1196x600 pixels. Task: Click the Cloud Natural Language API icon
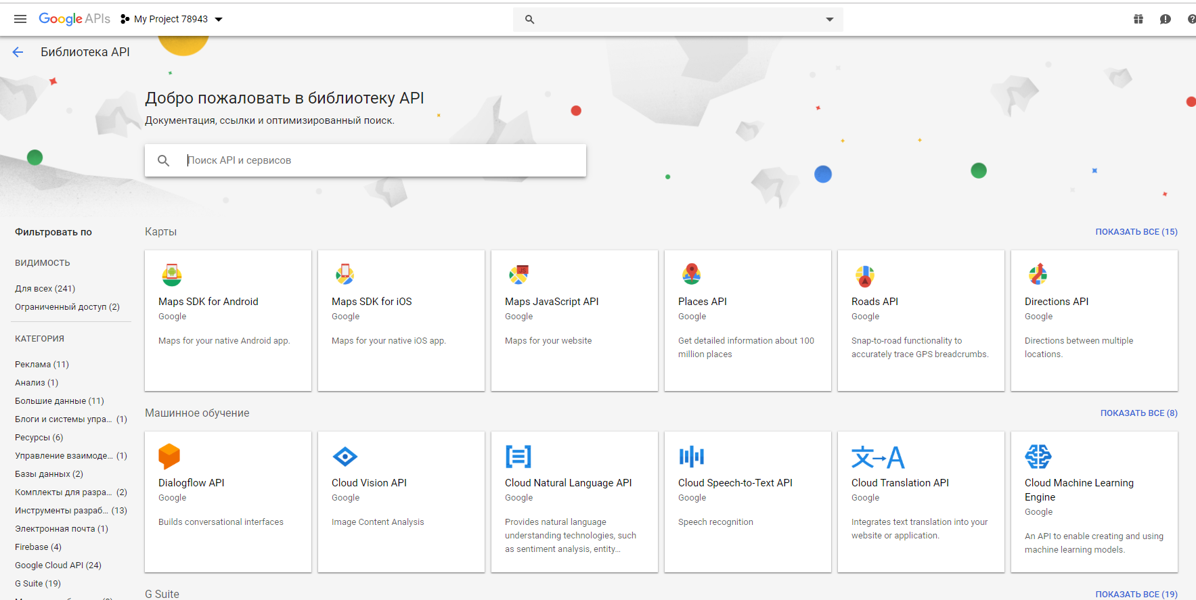click(x=518, y=457)
